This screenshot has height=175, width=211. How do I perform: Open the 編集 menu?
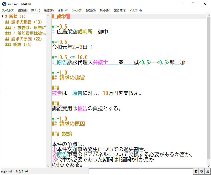click(x=22, y=10)
